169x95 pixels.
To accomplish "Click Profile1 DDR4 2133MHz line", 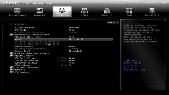I will point(37,42).
